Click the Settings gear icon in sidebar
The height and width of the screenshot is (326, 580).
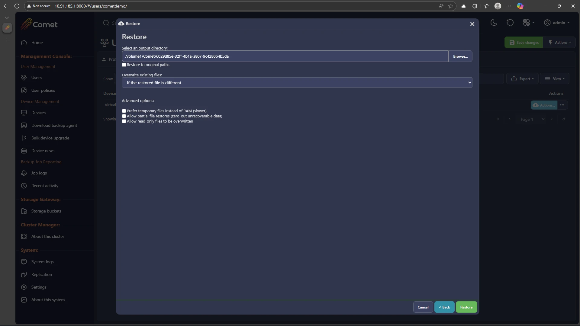point(24,287)
